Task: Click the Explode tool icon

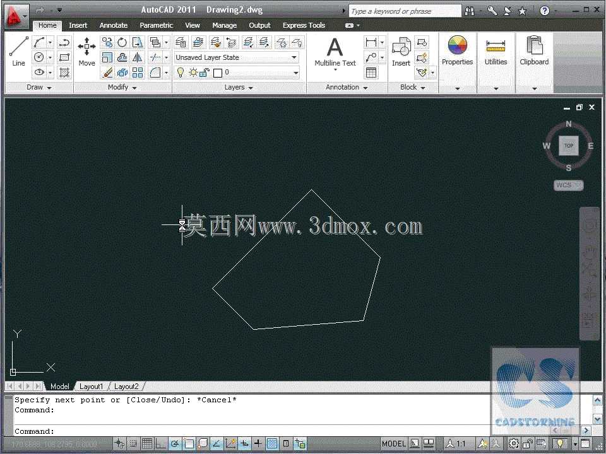Action: (122, 72)
